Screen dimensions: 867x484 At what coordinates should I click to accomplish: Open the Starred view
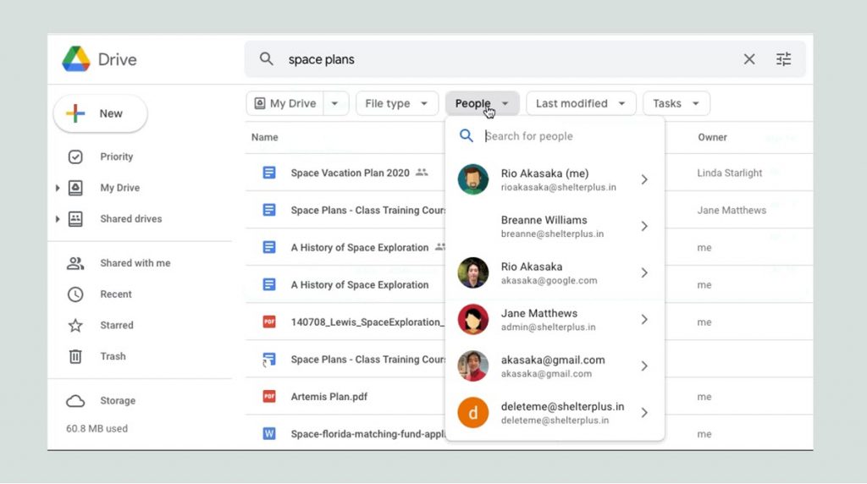click(117, 325)
